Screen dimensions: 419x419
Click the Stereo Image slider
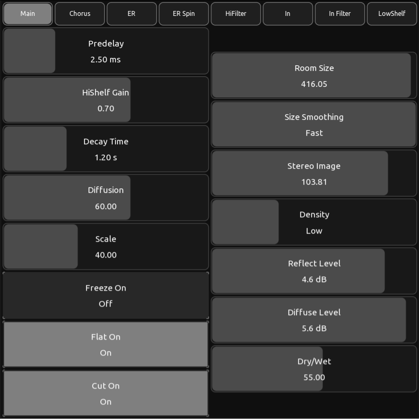[x=314, y=173]
